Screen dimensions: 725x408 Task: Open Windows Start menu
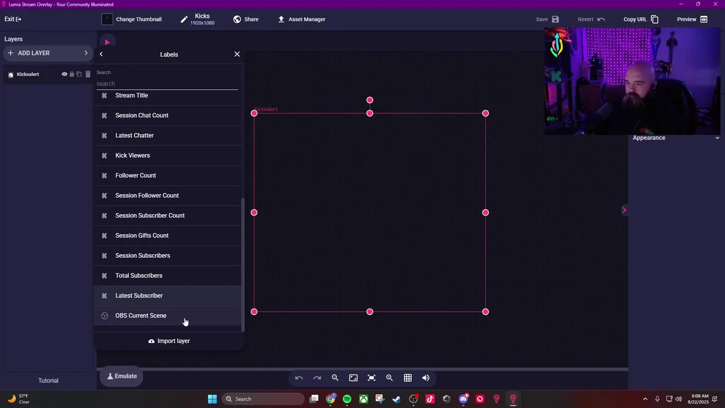pos(212,399)
